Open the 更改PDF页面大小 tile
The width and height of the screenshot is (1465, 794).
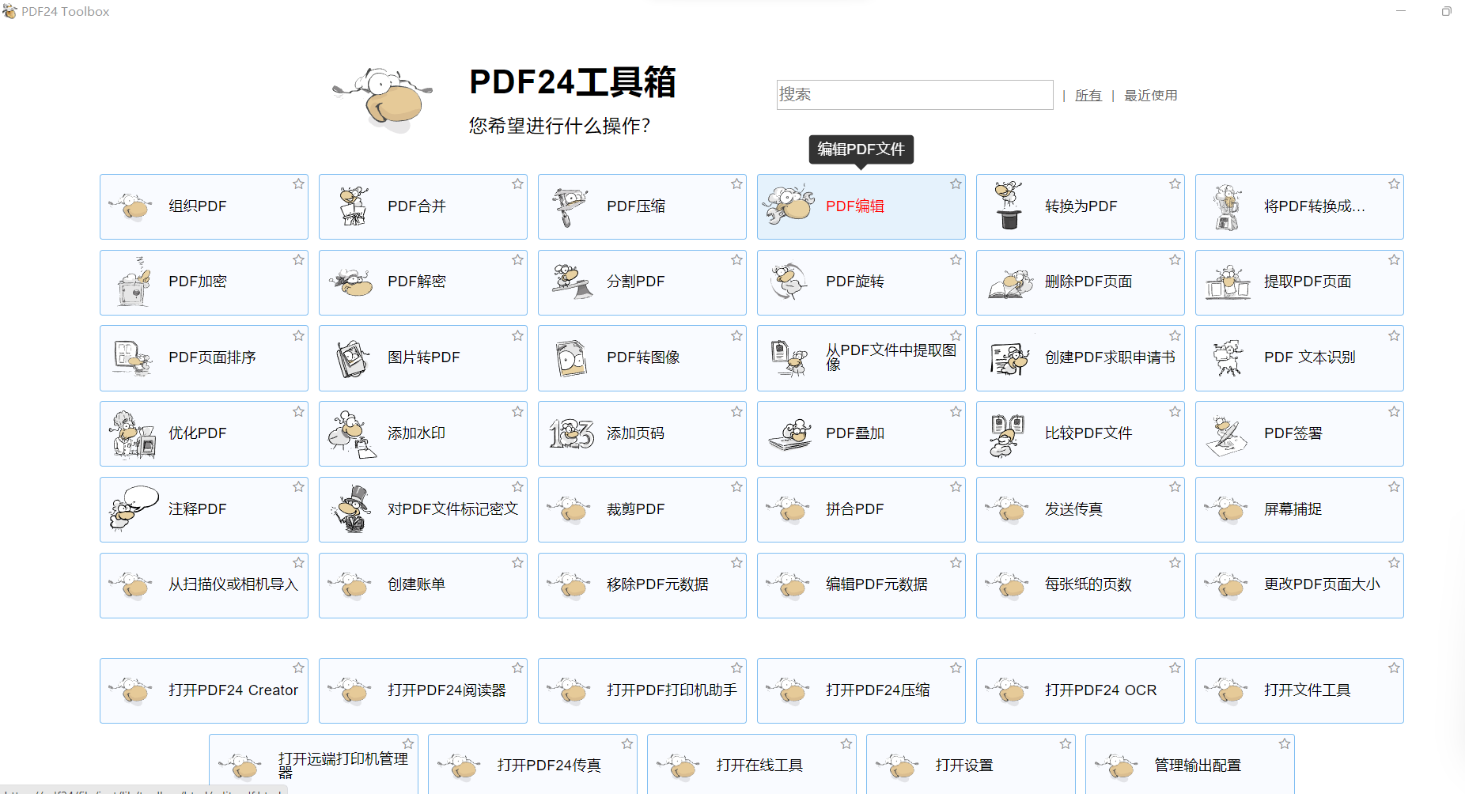[1299, 585]
